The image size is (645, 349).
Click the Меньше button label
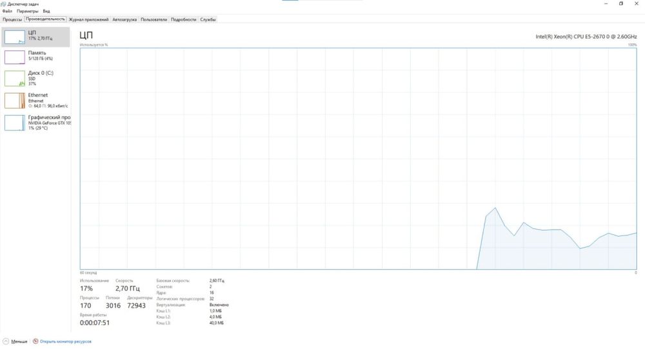pos(19,342)
